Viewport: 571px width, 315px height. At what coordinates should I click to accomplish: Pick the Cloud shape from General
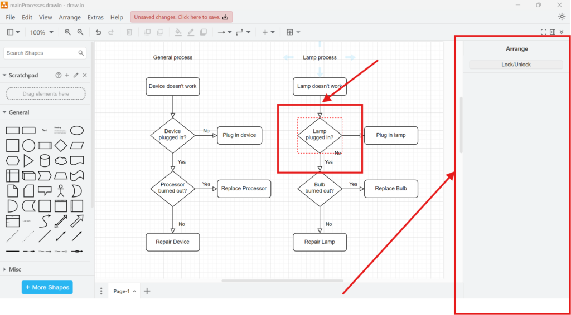(x=61, y=161)
